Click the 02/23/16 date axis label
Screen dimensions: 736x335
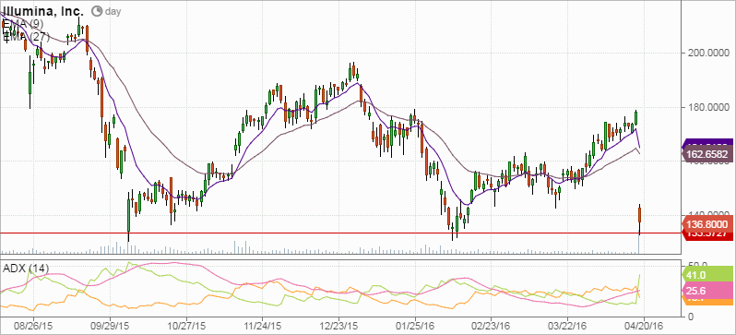point(491,325)
